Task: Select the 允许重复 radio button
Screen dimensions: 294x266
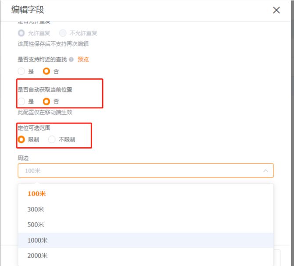Action: click(21, 33)
